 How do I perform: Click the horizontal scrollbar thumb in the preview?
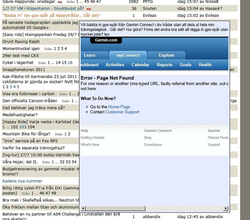coord(116,208)
